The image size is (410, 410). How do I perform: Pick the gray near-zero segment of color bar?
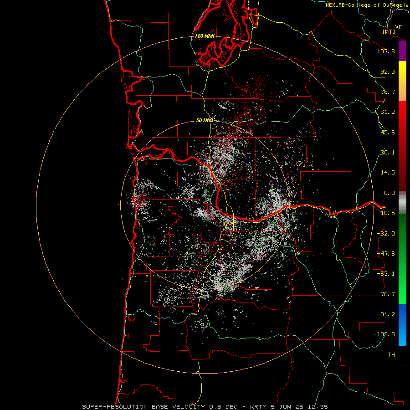point(402,202)
